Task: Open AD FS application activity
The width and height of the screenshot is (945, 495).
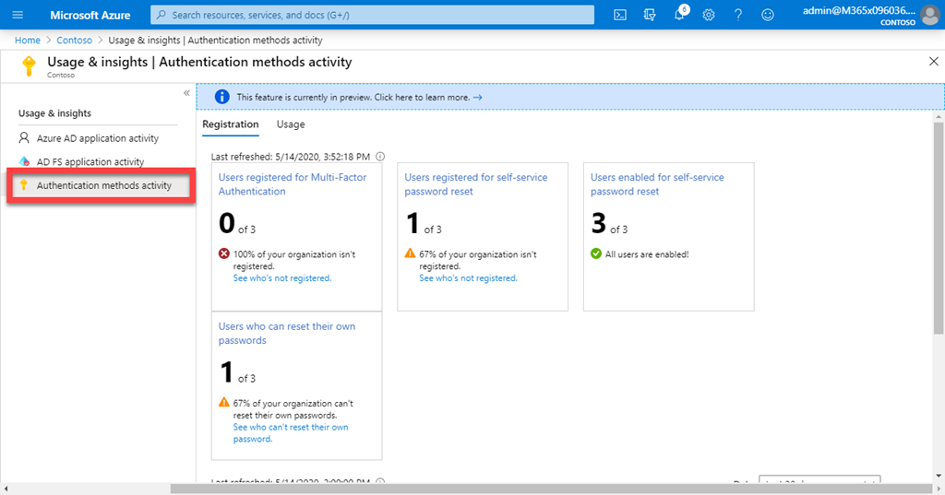Action: click(x=90, y=162)
